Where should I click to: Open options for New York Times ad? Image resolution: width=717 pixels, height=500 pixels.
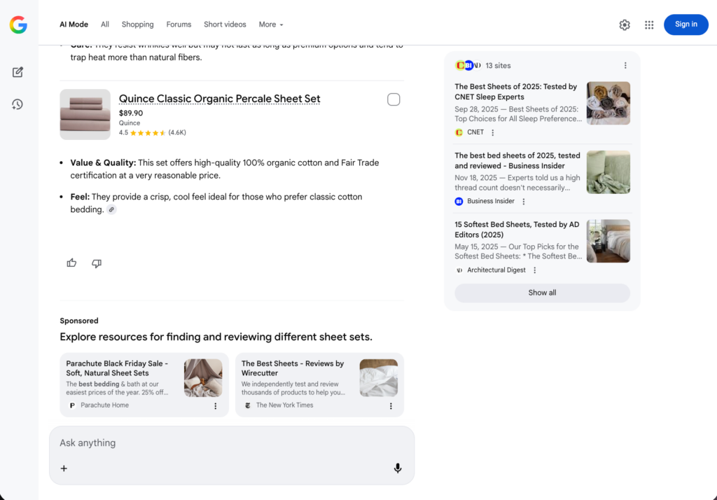click(391, 406)
